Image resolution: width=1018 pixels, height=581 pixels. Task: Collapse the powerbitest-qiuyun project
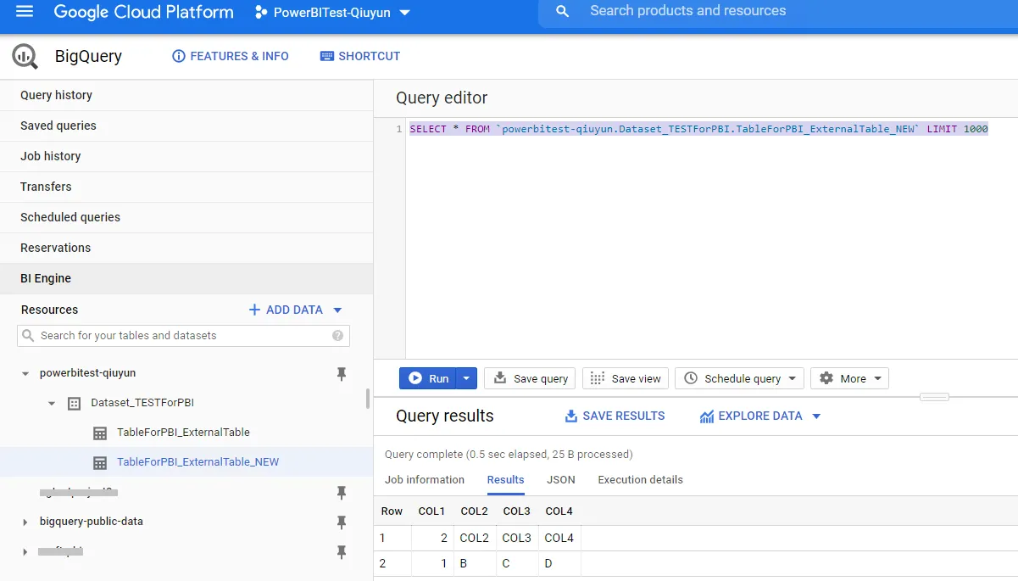pyautogui.click(x=25, y=373)
